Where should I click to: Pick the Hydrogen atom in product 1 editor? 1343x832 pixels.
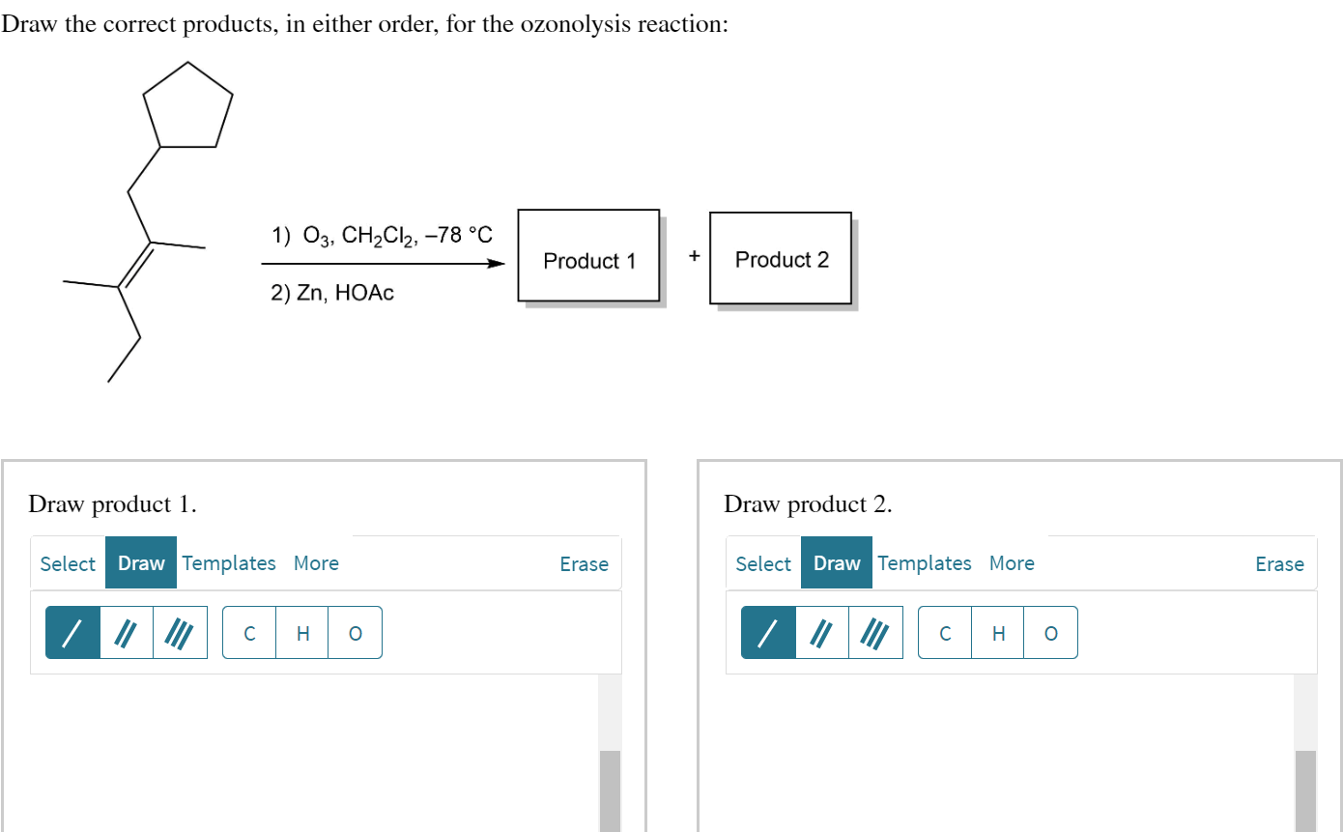(x=301, y=633)
